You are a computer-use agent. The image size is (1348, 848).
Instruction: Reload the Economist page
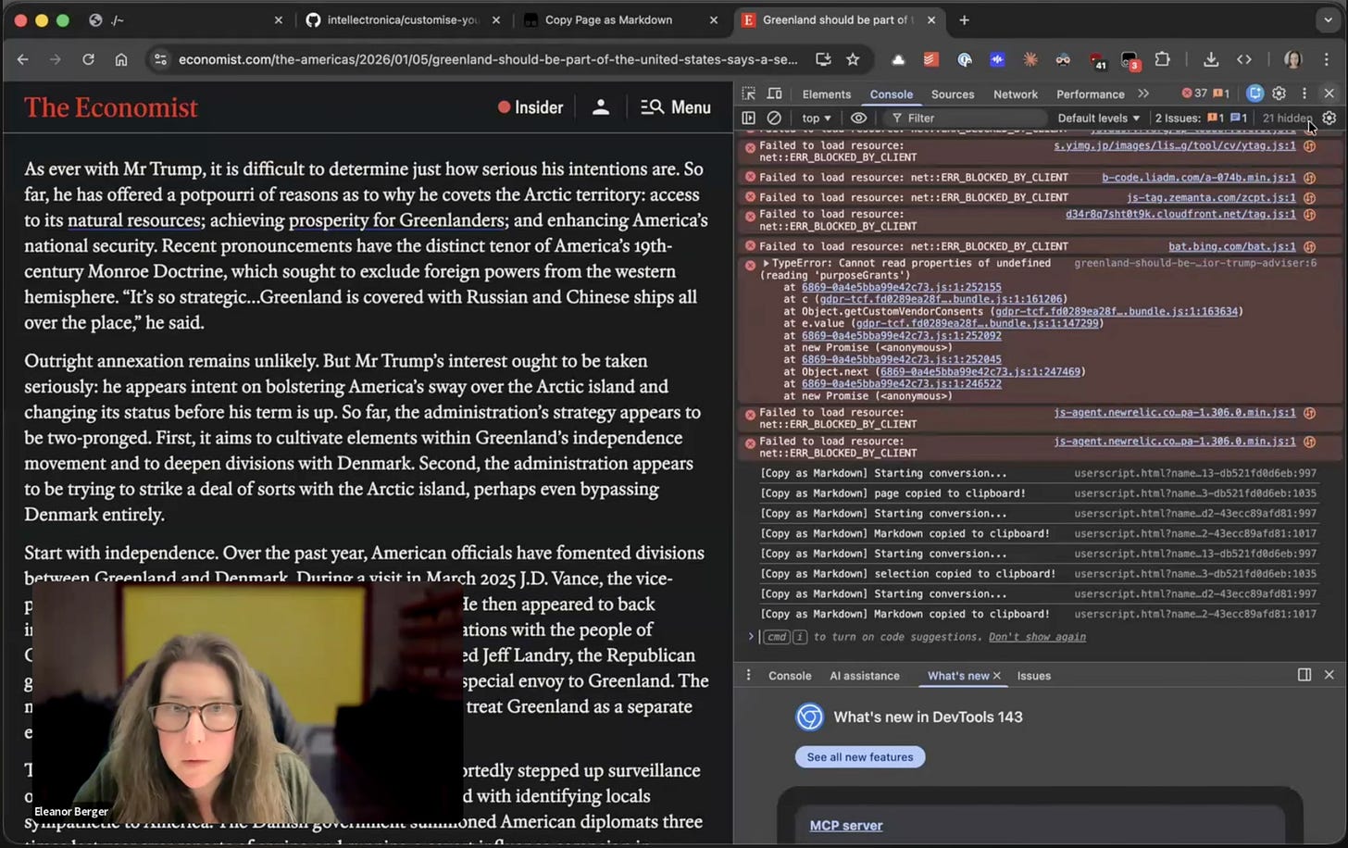point(88,59)
